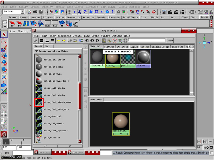Select the particleCloud material swatch
Screen dimensions: 214x160
coord(128,59)
